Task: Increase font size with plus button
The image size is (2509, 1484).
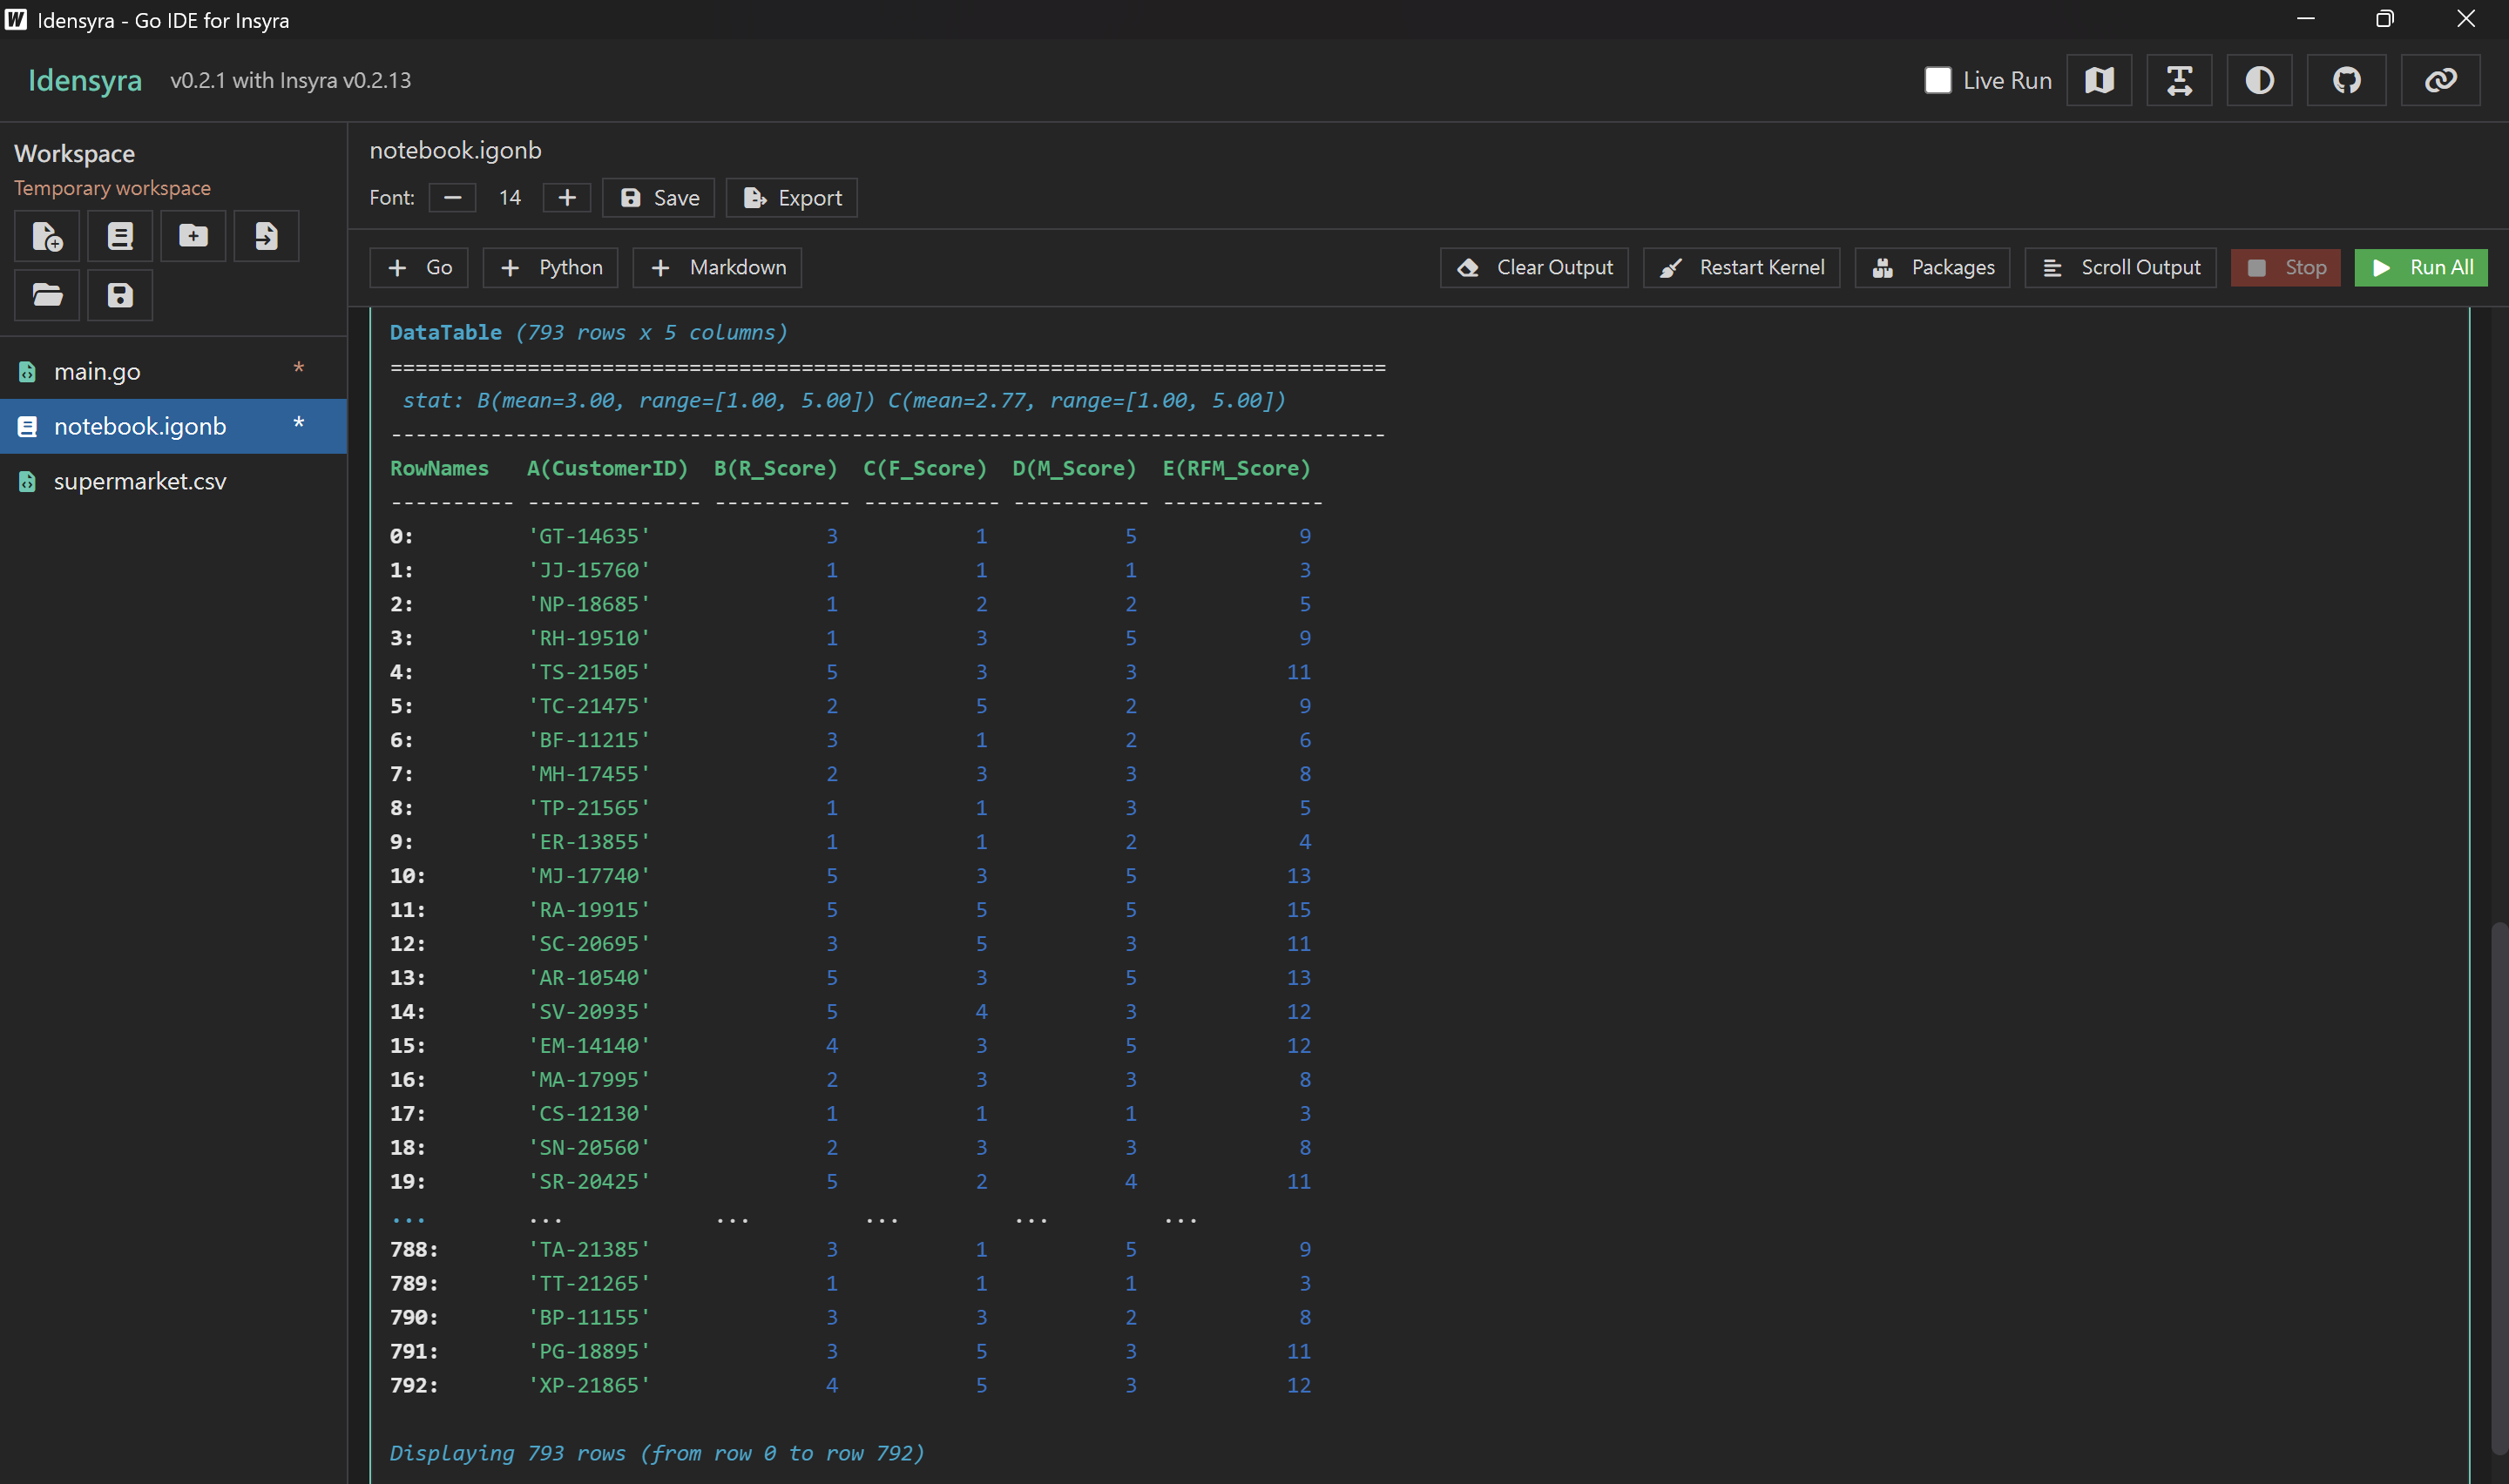Action: (x=567, y=198)
